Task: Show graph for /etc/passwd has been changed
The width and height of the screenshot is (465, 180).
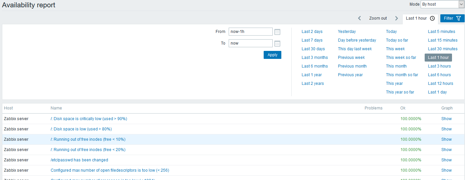Action: click(446, 160)
